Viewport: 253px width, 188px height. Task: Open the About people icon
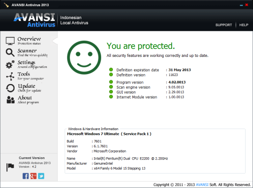coord(10,100)
